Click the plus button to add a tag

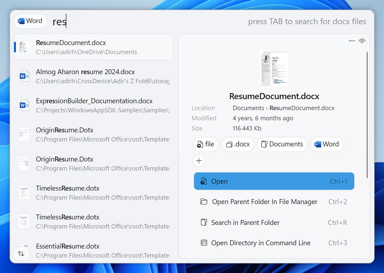pyautogui.click(x=199, y=161)
